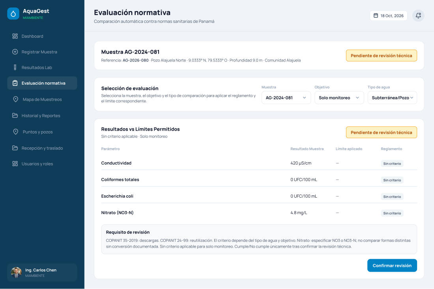Screen dimensions: 434x289
Task: Click the status badge in the Muestra AG-2024-081 card
Action: 381,56
